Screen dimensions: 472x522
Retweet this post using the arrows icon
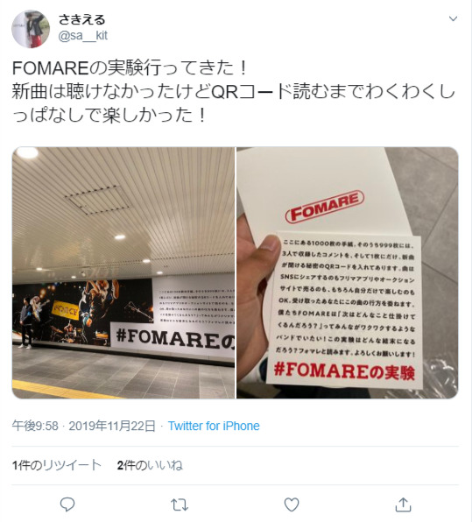(180, 504)
